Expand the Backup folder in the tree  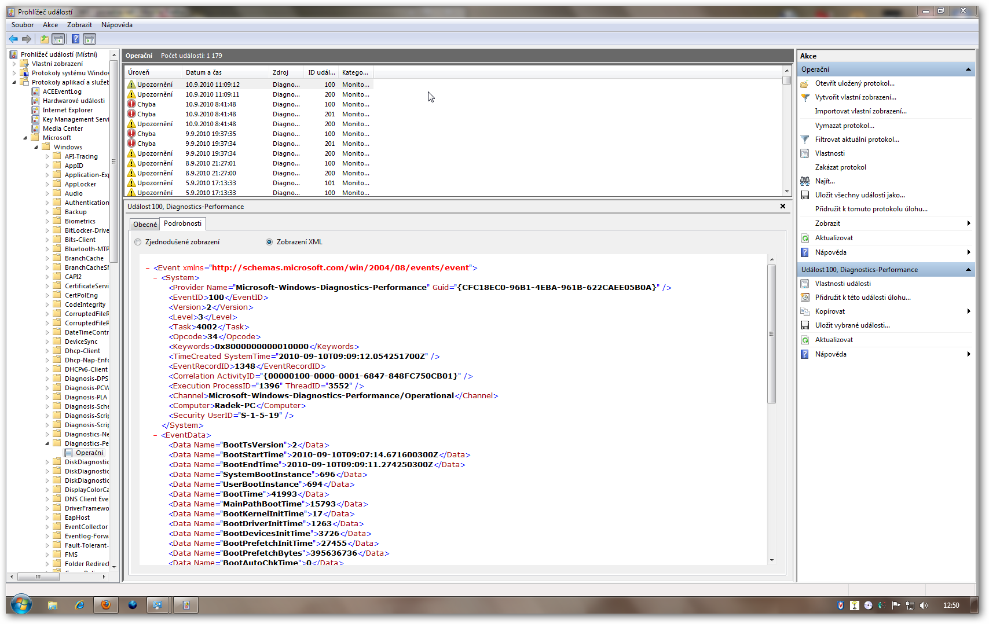(x=47, y=212)
